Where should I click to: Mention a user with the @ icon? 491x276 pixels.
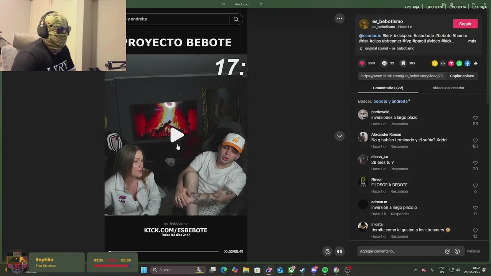447,251
